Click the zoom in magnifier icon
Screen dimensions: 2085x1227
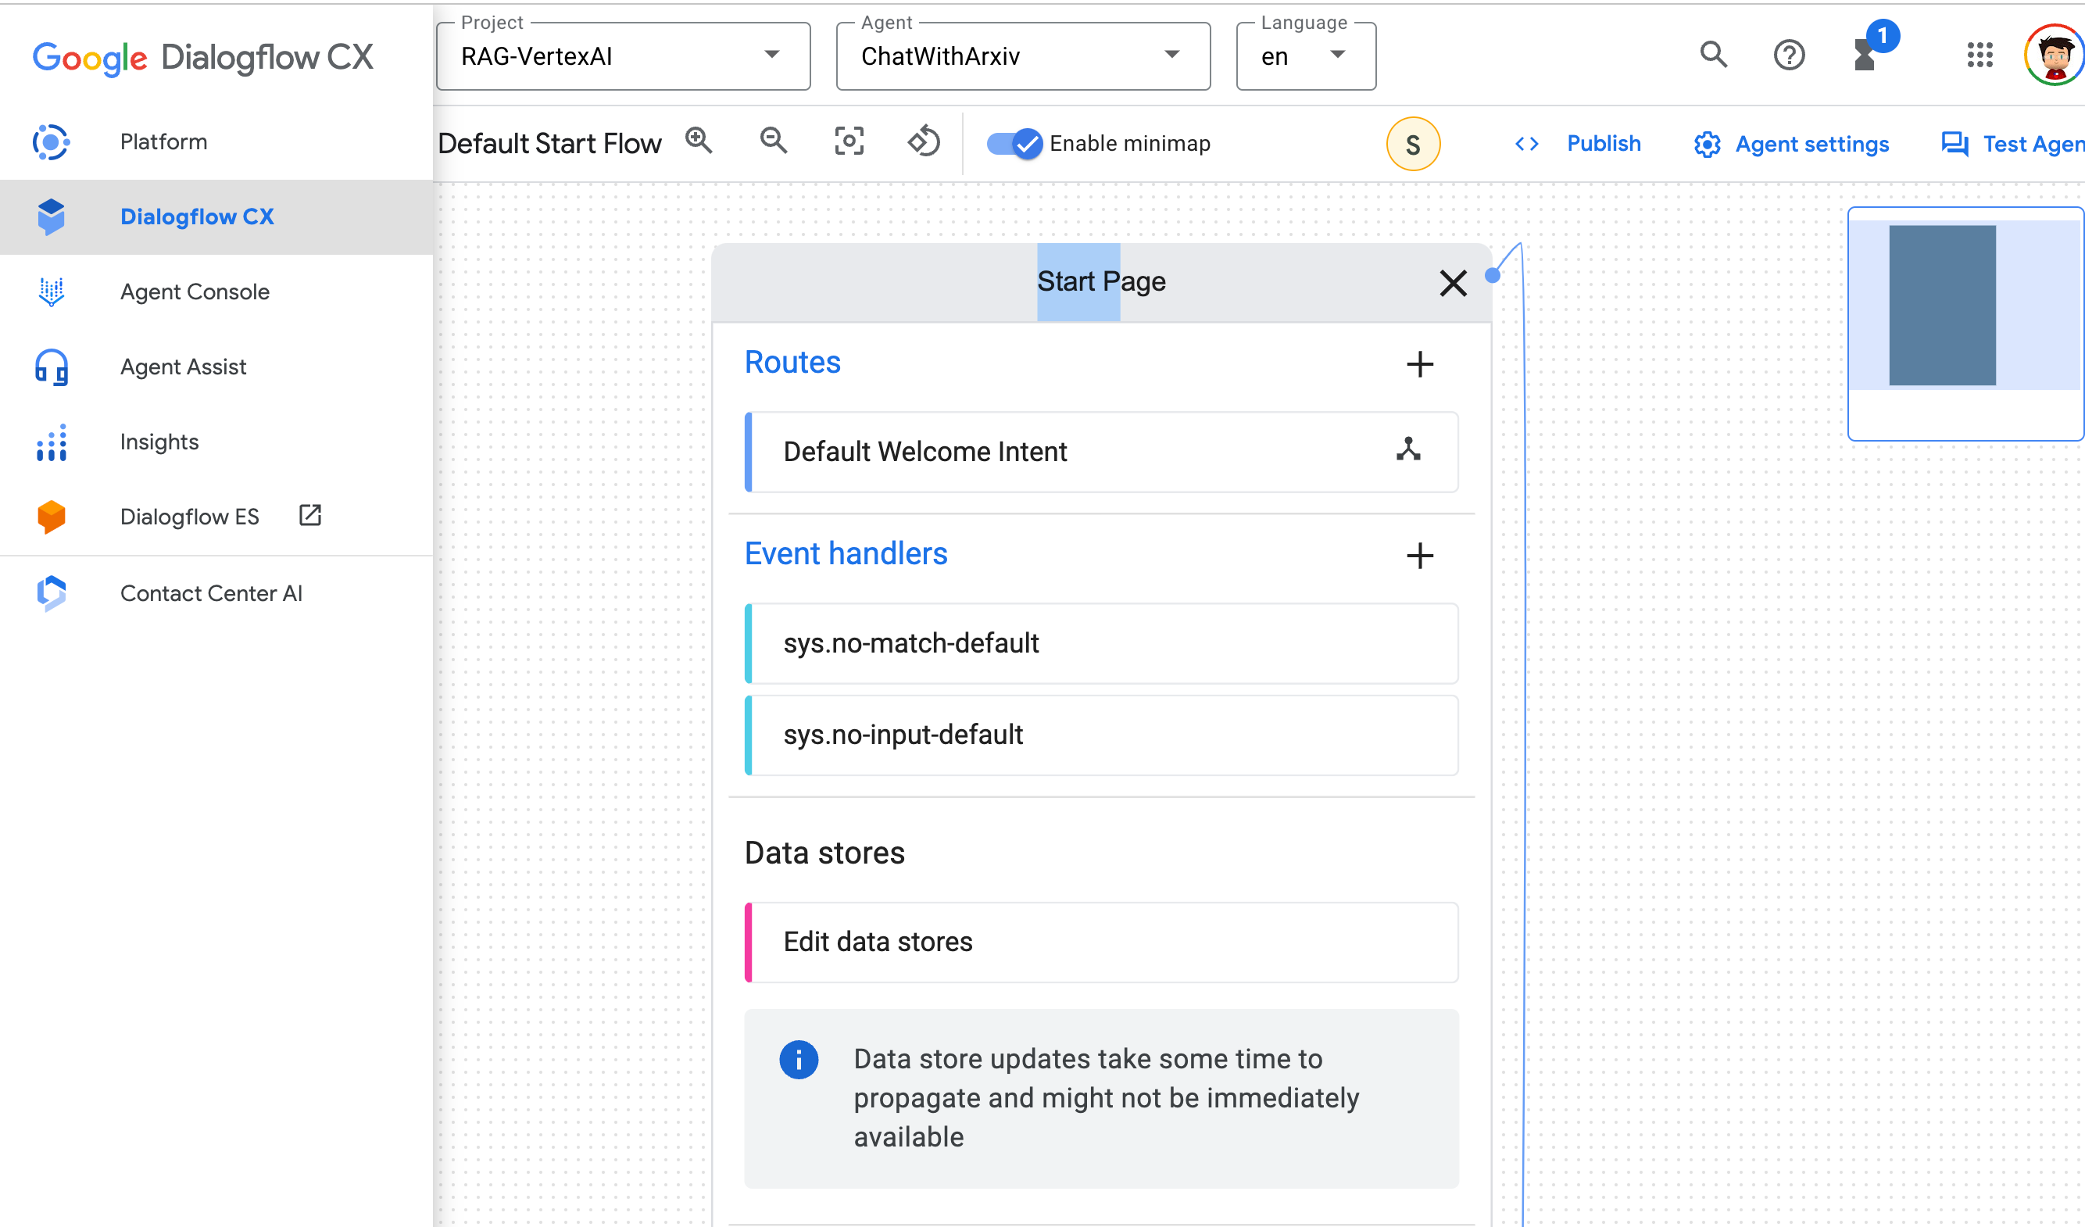(699, 141)
